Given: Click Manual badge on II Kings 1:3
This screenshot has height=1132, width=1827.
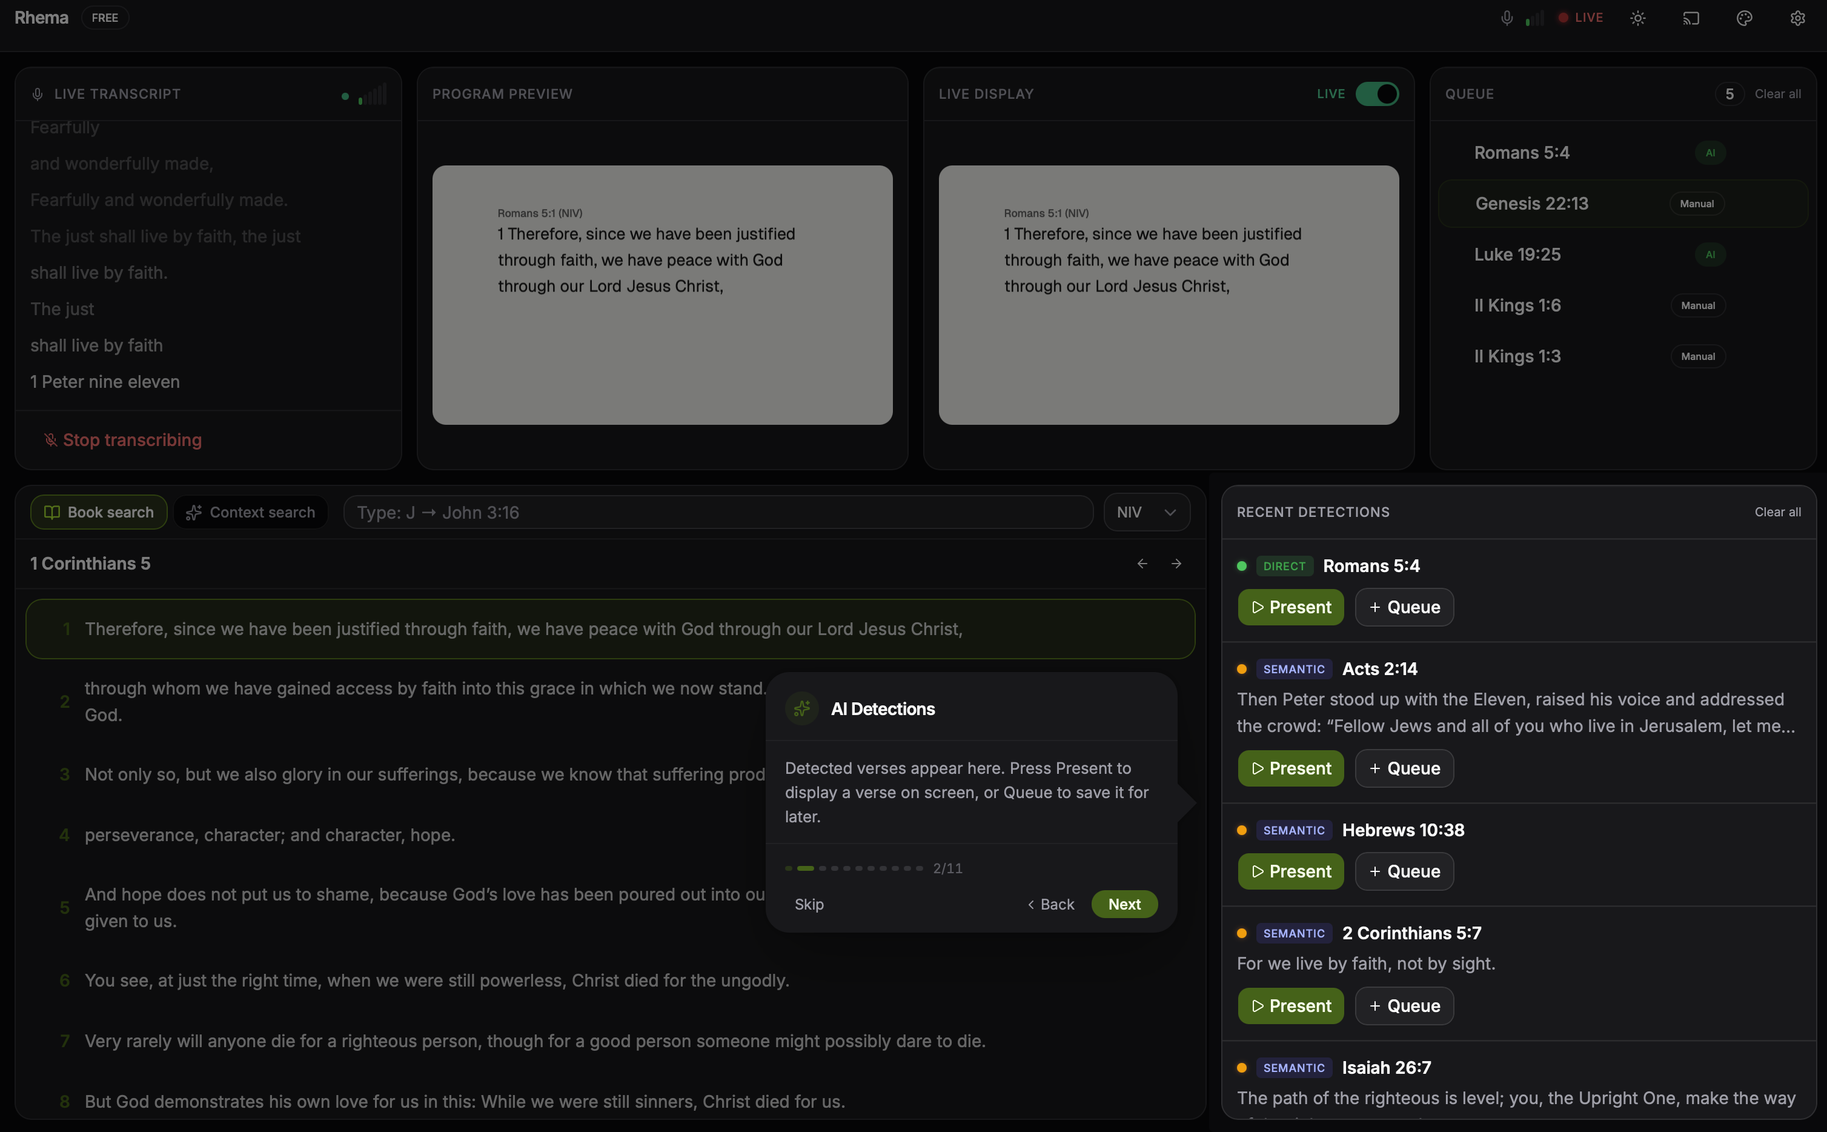Looking at the screenshot, I should pyautogui.click(x=1697, y=356).
